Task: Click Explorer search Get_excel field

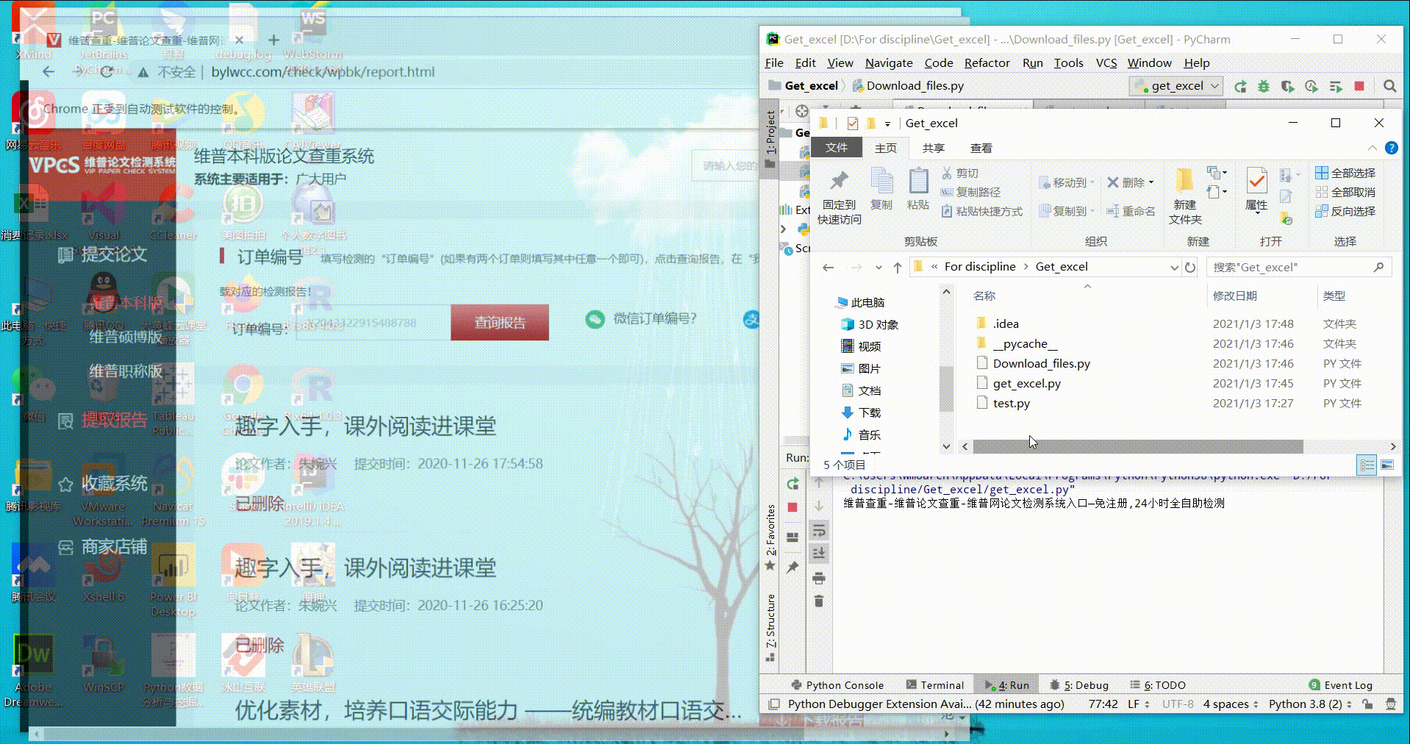Action: [x=1298, y=268]
